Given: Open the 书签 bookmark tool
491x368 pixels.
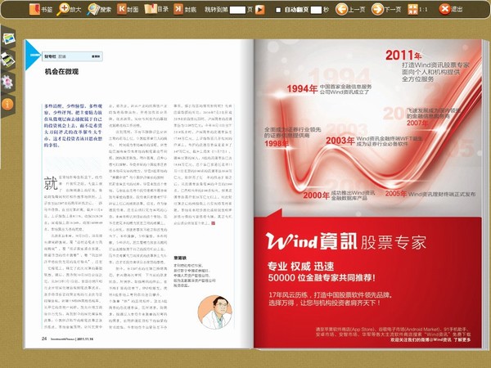Looking at the screenshot, I should pyautogui.click(x=41, y=9).
